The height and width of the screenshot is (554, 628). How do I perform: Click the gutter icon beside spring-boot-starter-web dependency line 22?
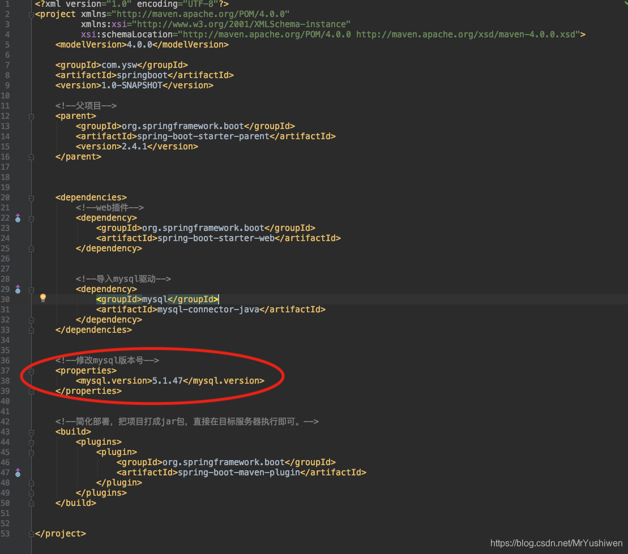18,218
